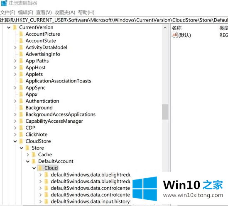Viewport: 228px width, 206px height.
Task: Click the BackgroundAccessApplications folder icon
Action: pos(21,114)
